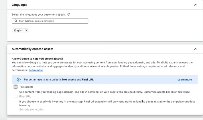Click Learn more in the blue banner
Image resolution: width=203 pixels, height=120 pixels.
(184, 80)
